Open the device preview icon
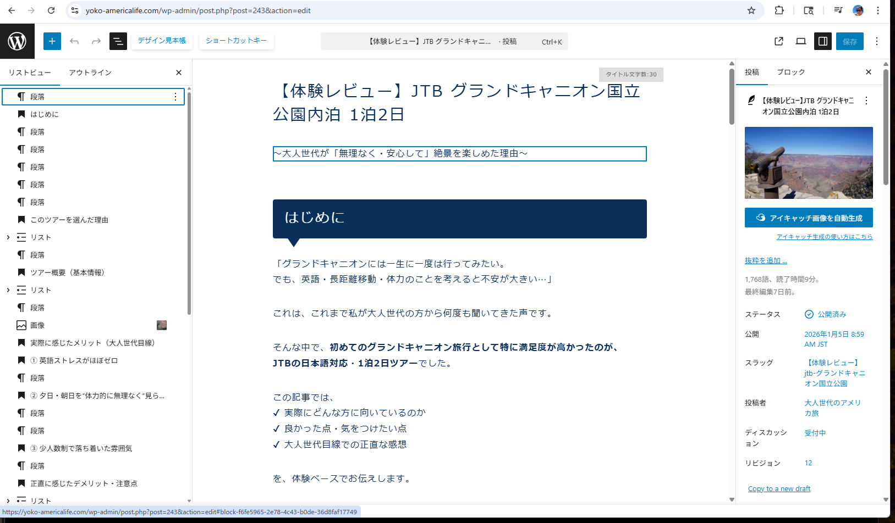Screen dimensions: 895x523 pos(801,41)
